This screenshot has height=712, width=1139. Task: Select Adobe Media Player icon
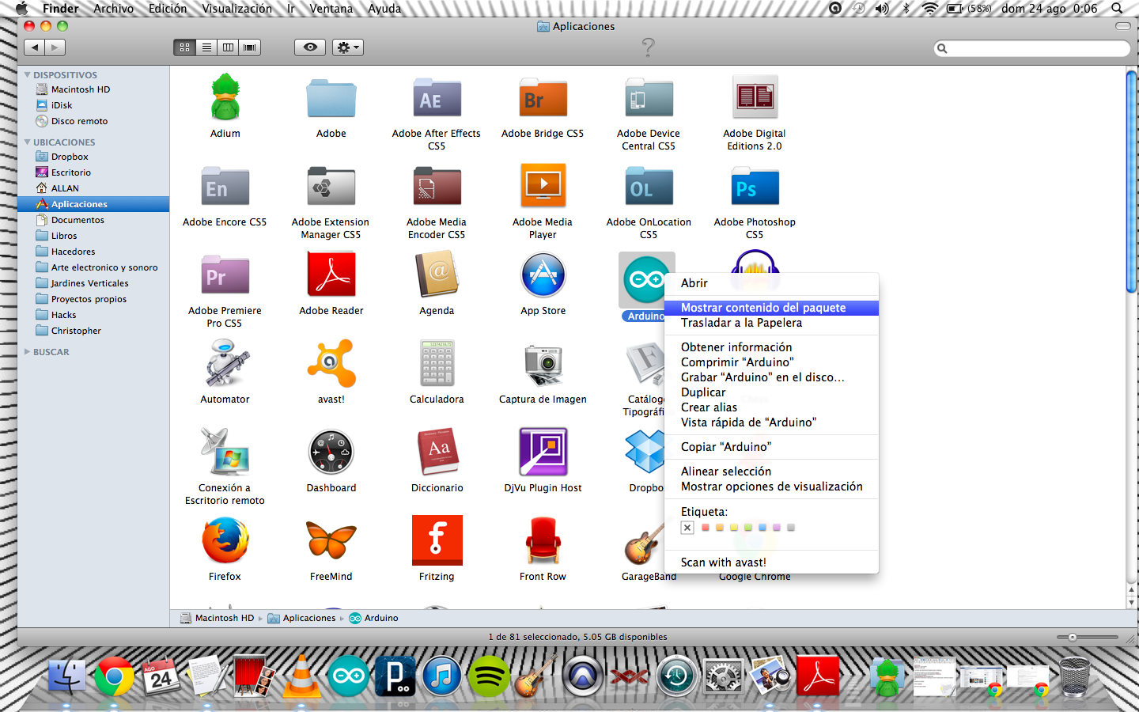543,186
